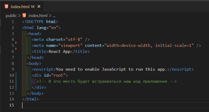Click line number 15 in gutter
This screenshot has height=112, width=209.
click(12, 105)
